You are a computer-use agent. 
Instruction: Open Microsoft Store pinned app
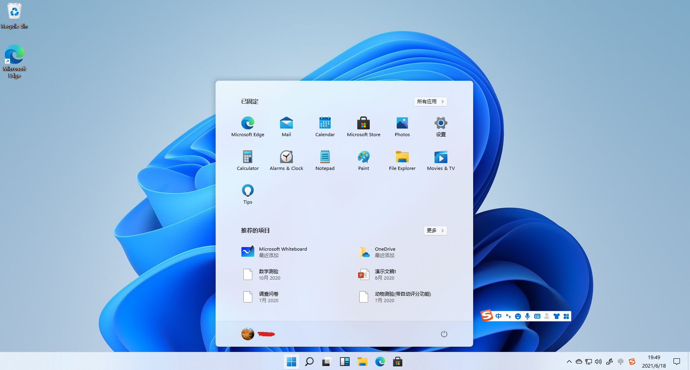click(363, 127)
